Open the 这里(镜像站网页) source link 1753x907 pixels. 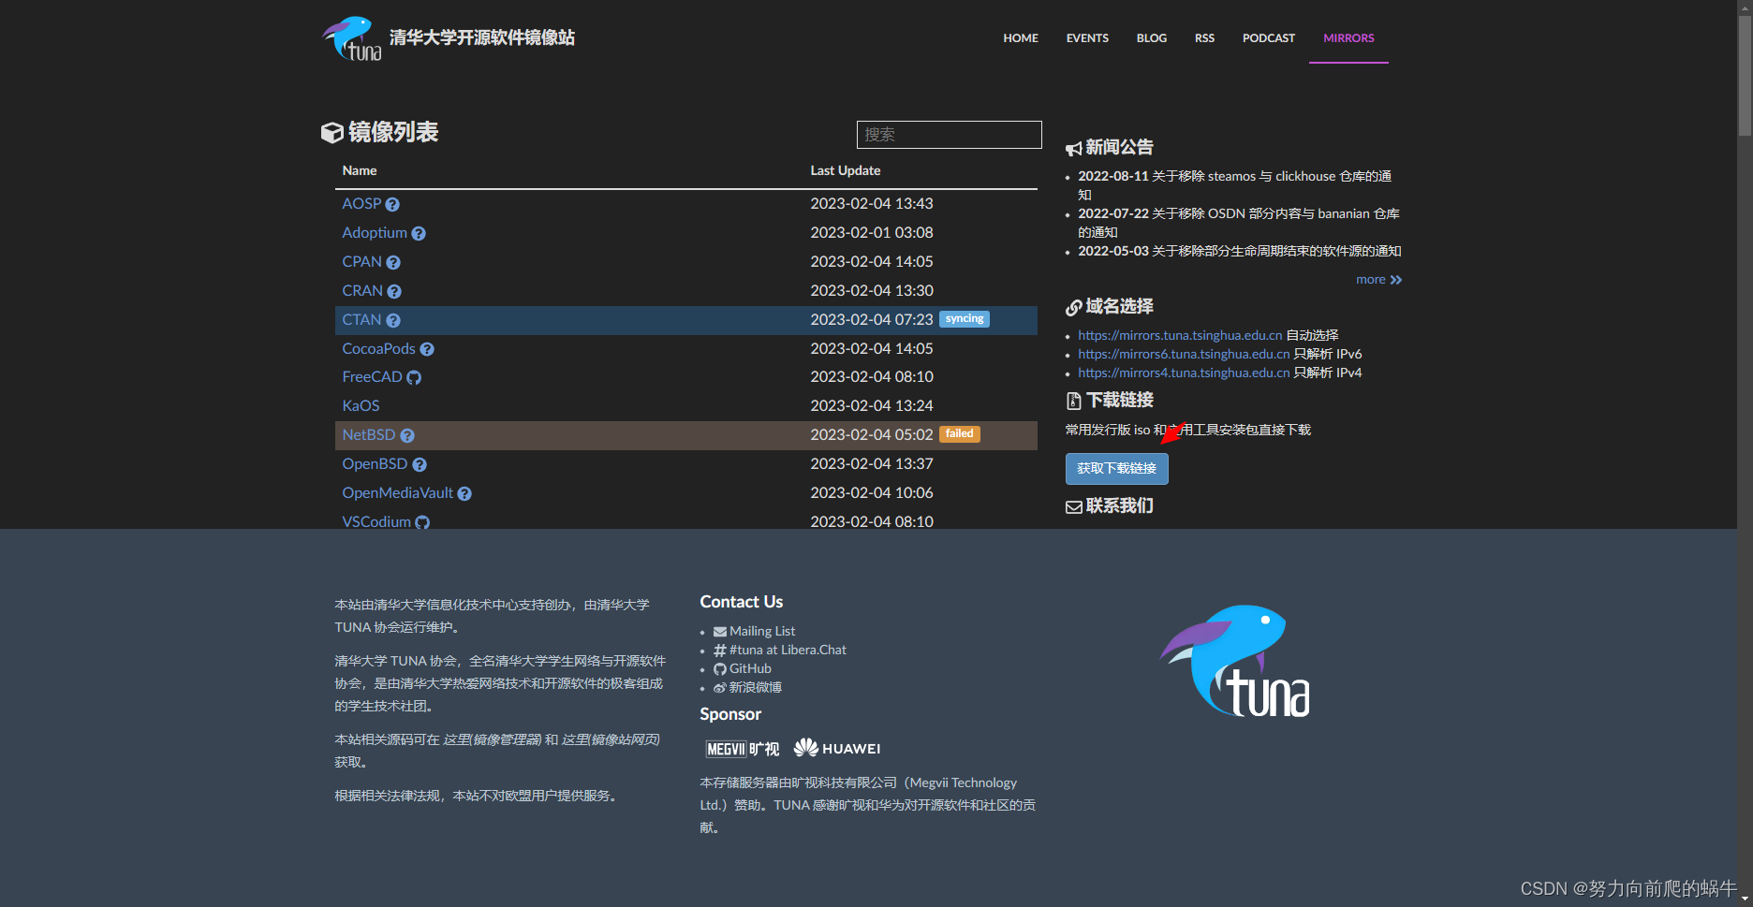611,739
